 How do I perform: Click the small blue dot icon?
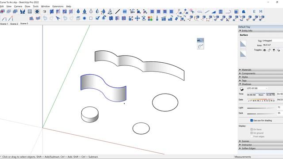coord(84,19)
